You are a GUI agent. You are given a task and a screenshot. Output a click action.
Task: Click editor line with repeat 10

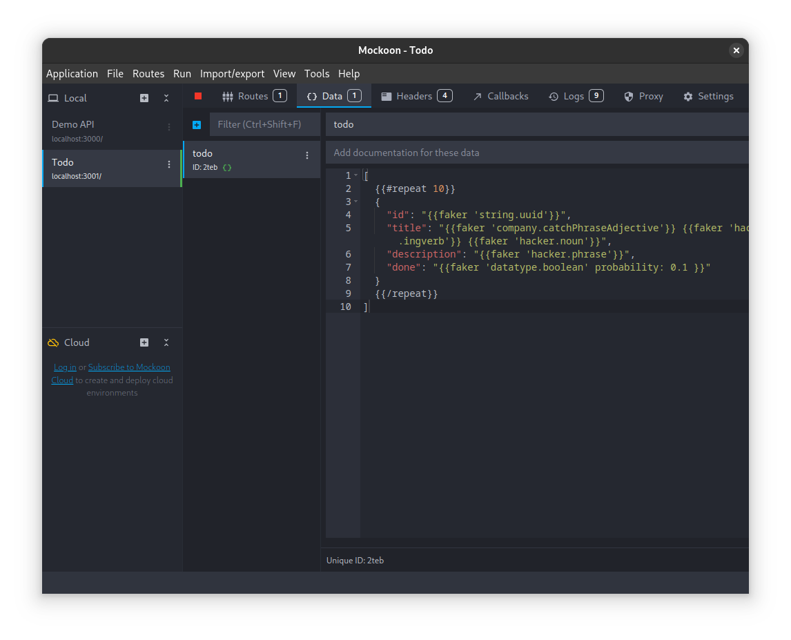[x=416, y=188]
